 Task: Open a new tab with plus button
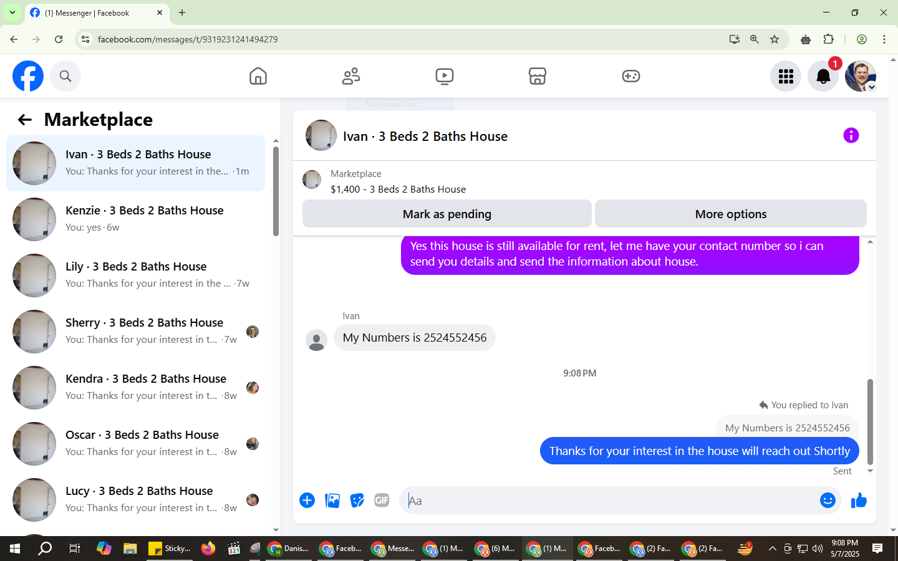[182, 12]
